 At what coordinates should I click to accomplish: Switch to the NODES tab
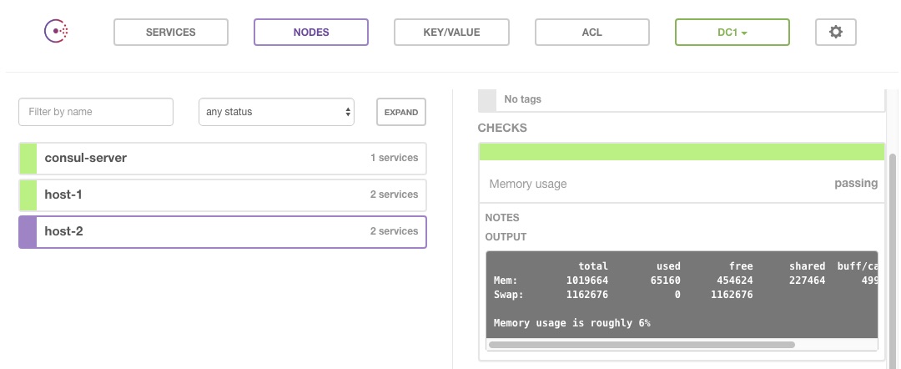pos(311,33)
